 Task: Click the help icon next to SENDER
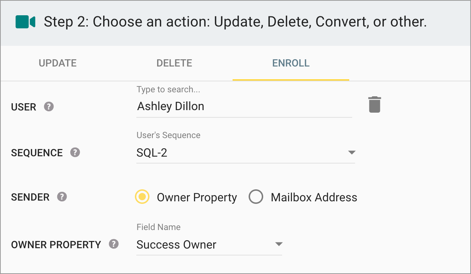pyautogui.click(x=62, y=197)
